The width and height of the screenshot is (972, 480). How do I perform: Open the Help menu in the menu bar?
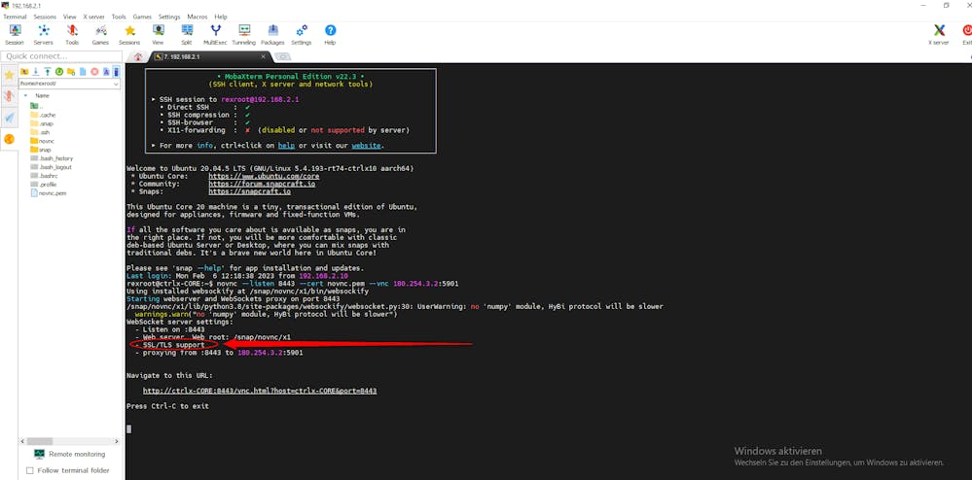[x=221, y=17]
